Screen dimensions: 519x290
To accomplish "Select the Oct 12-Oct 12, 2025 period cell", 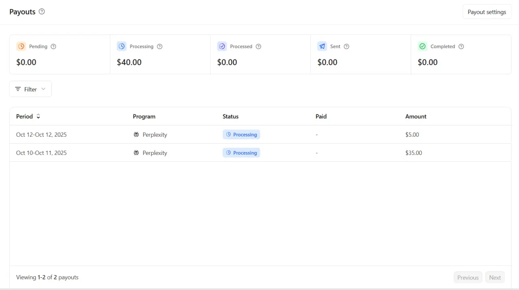I will [x=41, y=135].
